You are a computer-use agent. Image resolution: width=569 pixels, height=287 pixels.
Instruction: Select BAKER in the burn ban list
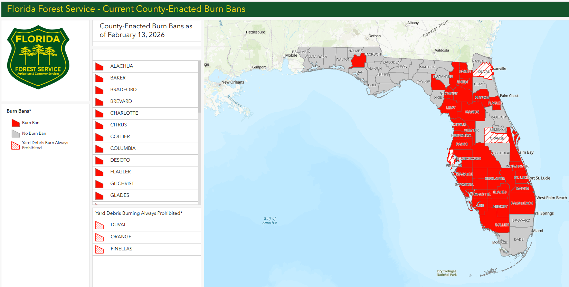tap(118, 78)
